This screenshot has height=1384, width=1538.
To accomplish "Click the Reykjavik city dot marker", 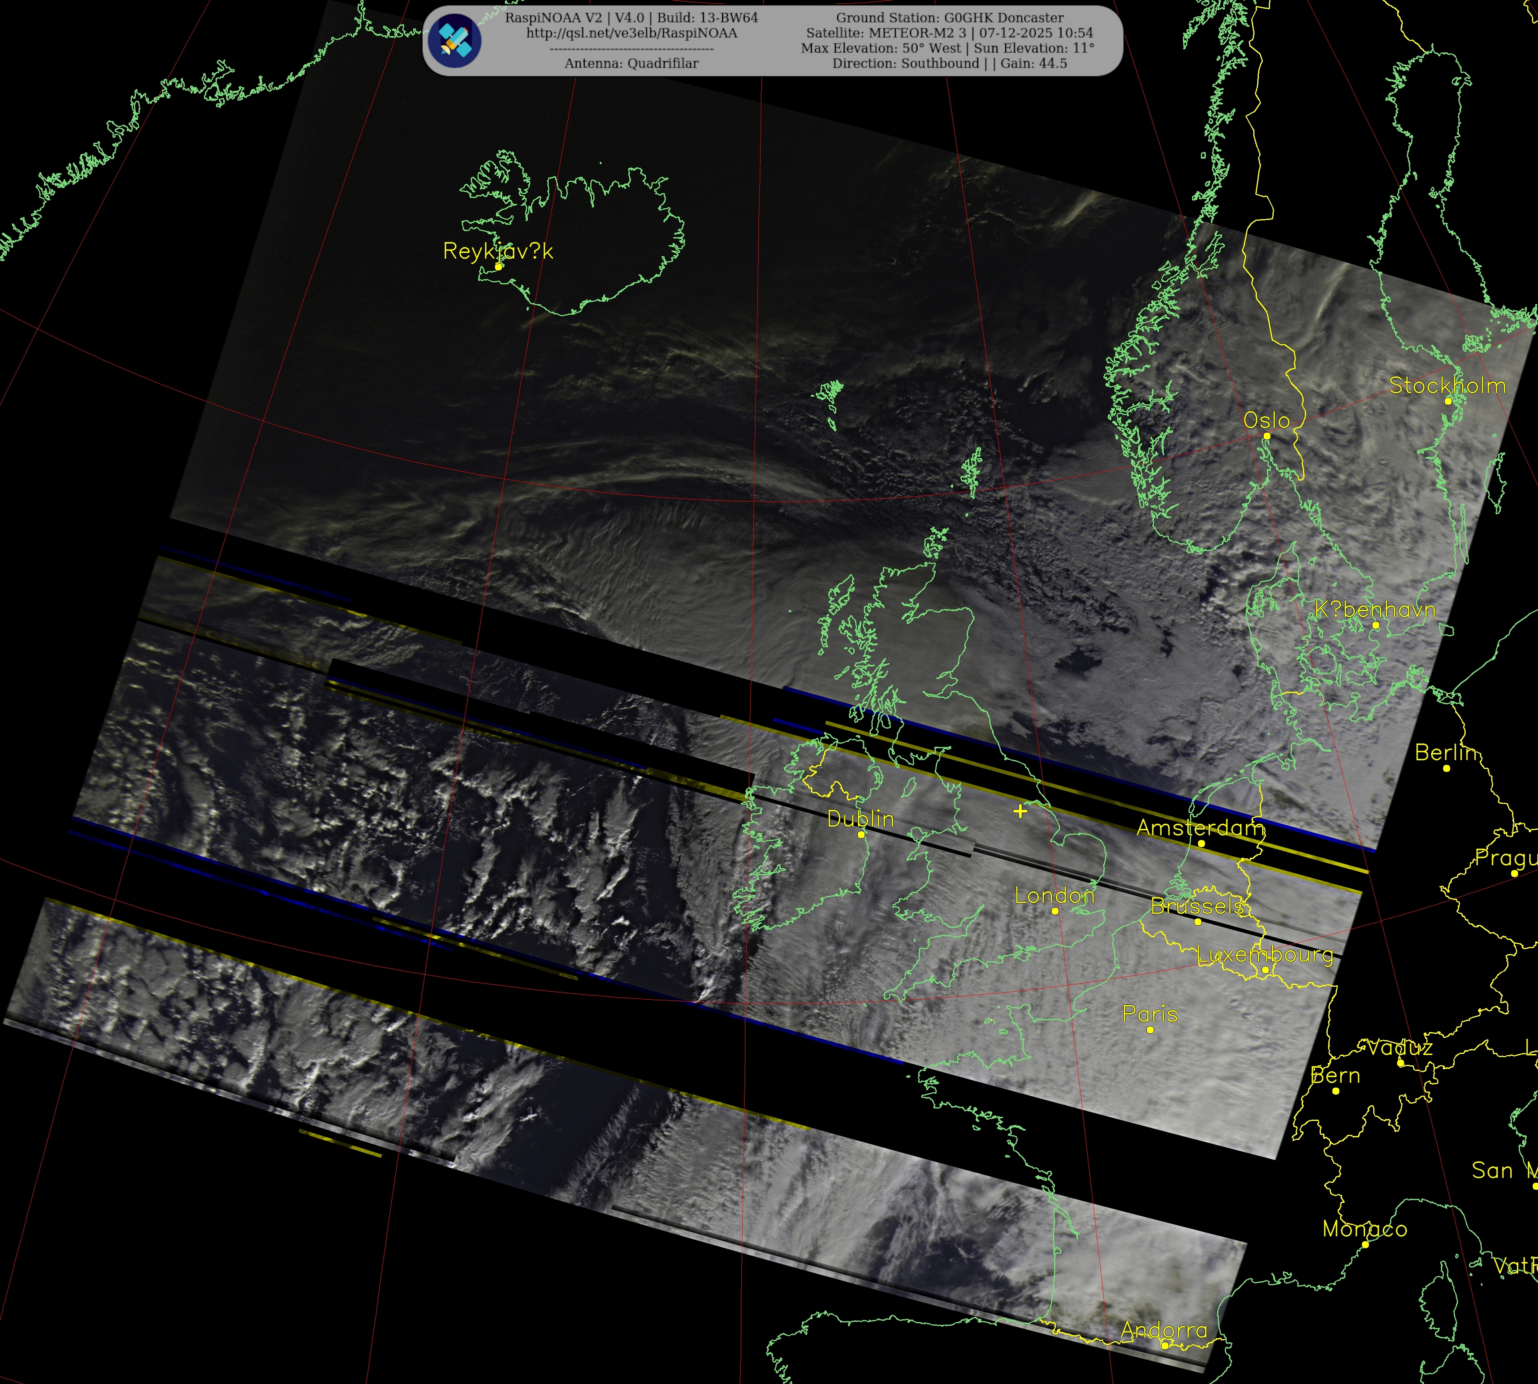I will pyautogui.click(x=499, y=266).
